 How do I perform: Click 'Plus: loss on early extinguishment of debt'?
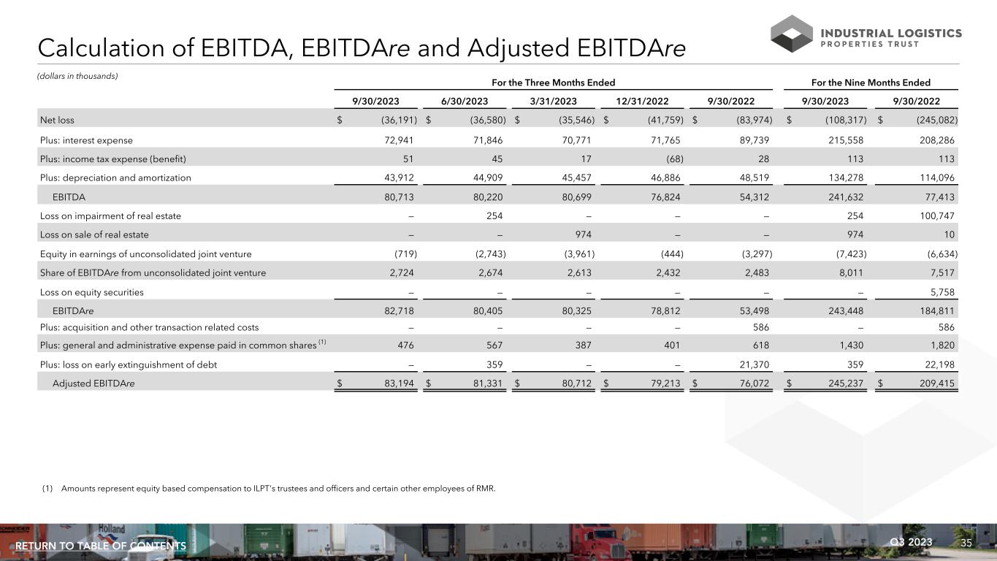pos(128,364)
